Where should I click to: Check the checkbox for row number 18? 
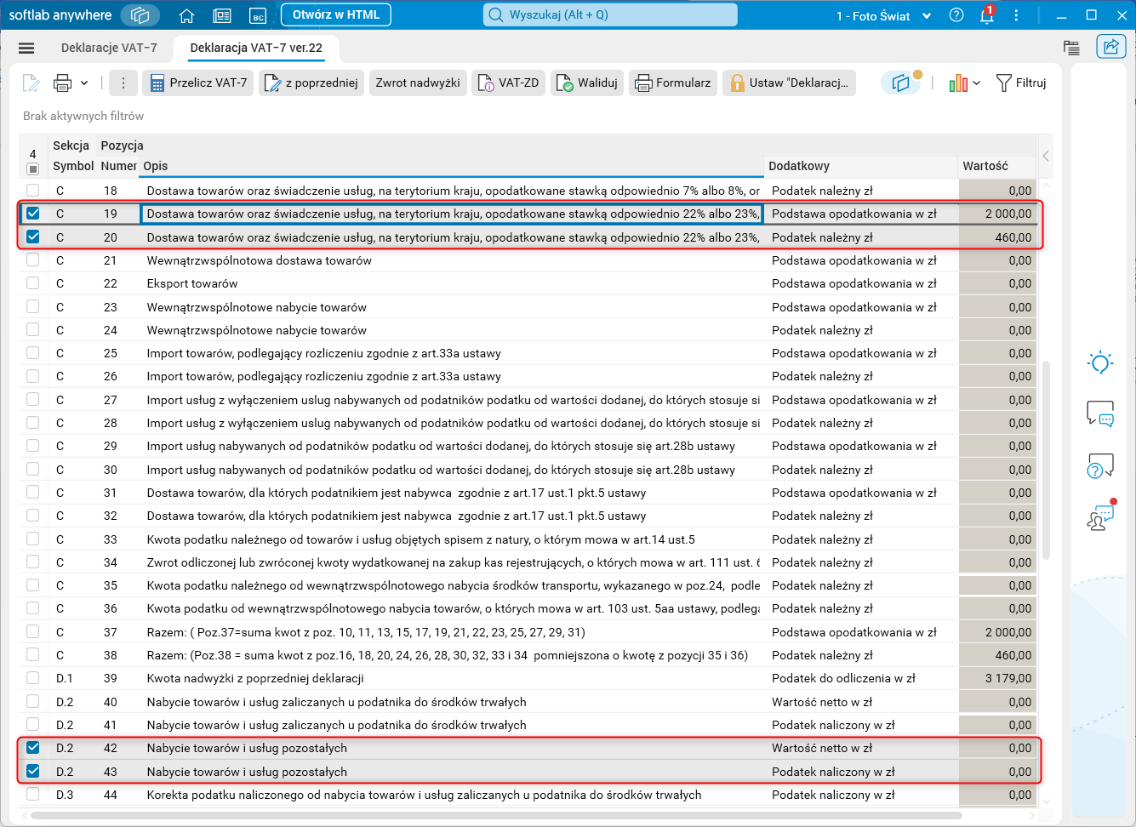coord(33,191)
